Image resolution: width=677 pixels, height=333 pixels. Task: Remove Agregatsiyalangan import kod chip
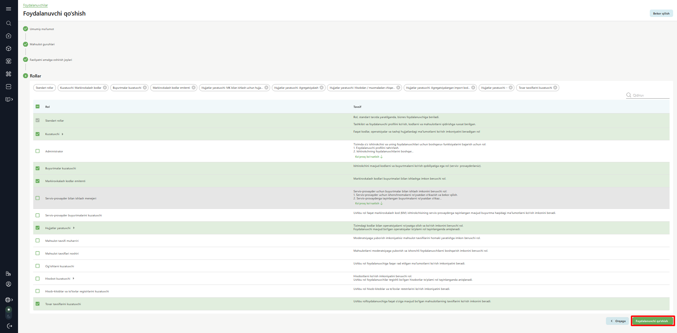473,88
